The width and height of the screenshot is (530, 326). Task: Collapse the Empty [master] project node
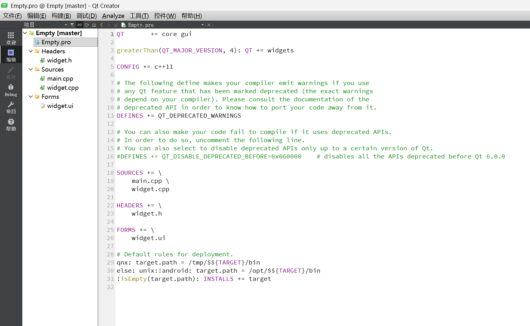25,33
